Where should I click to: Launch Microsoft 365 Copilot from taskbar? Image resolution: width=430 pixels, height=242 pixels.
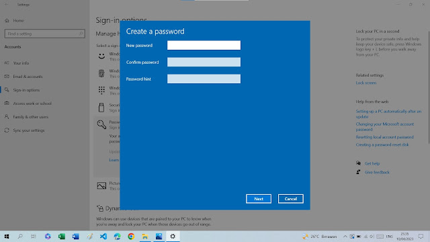click(x=48, y=236)
